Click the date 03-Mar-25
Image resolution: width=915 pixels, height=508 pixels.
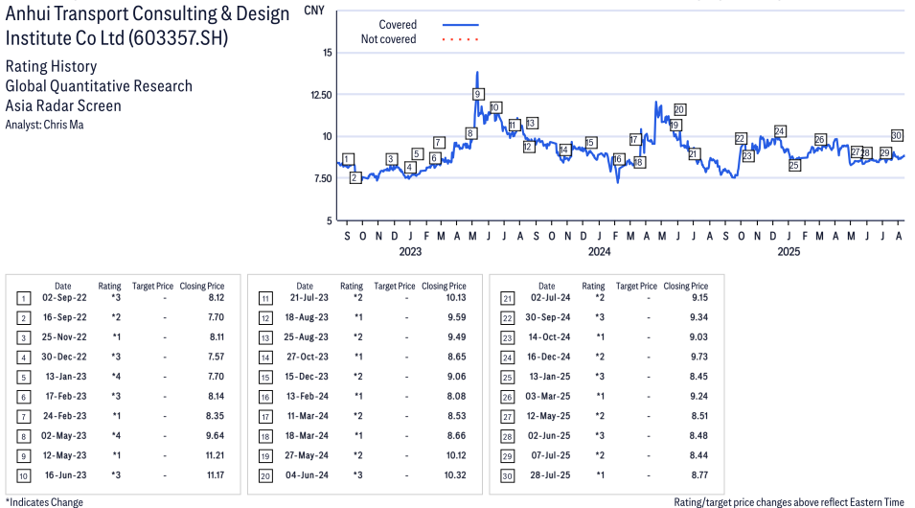tap(548, 397)
